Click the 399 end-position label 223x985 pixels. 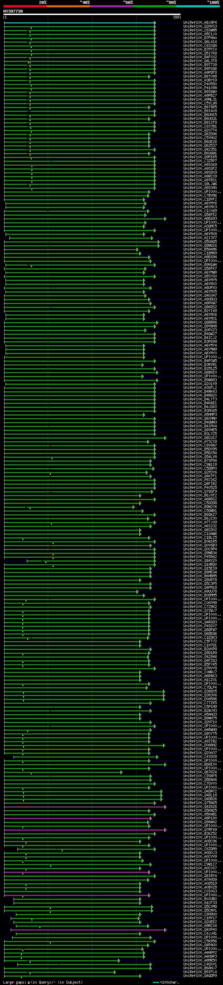click(x=176, y=17)
